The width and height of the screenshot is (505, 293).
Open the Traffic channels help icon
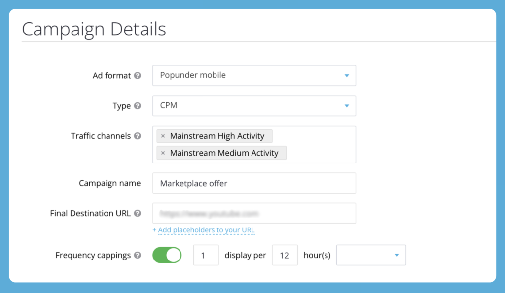pos(138,136)
